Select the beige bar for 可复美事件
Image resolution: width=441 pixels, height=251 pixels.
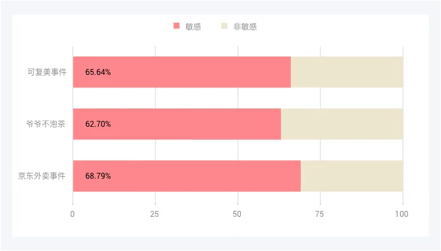pyautogui.click(x=347, y=72)
